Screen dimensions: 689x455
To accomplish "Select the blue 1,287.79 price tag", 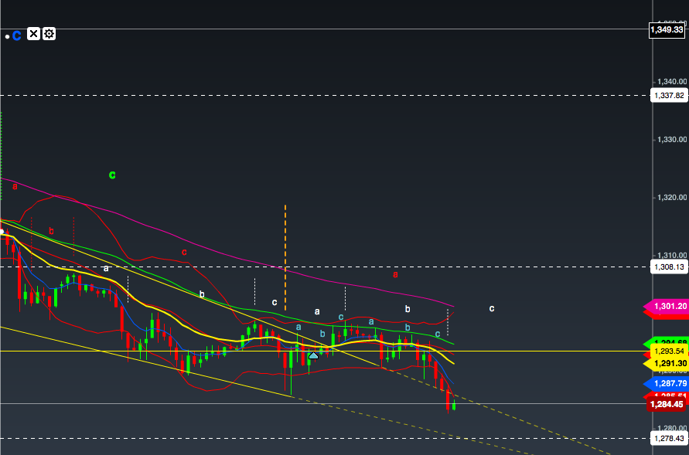I will [667, 383].
